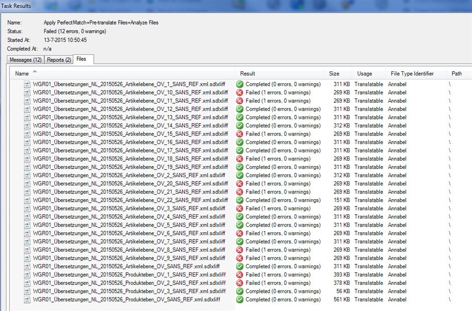
Task: Select file name Produkteben_OV_2_SANS_REF.xml.sdlxliff
Action: click(129, 283)
